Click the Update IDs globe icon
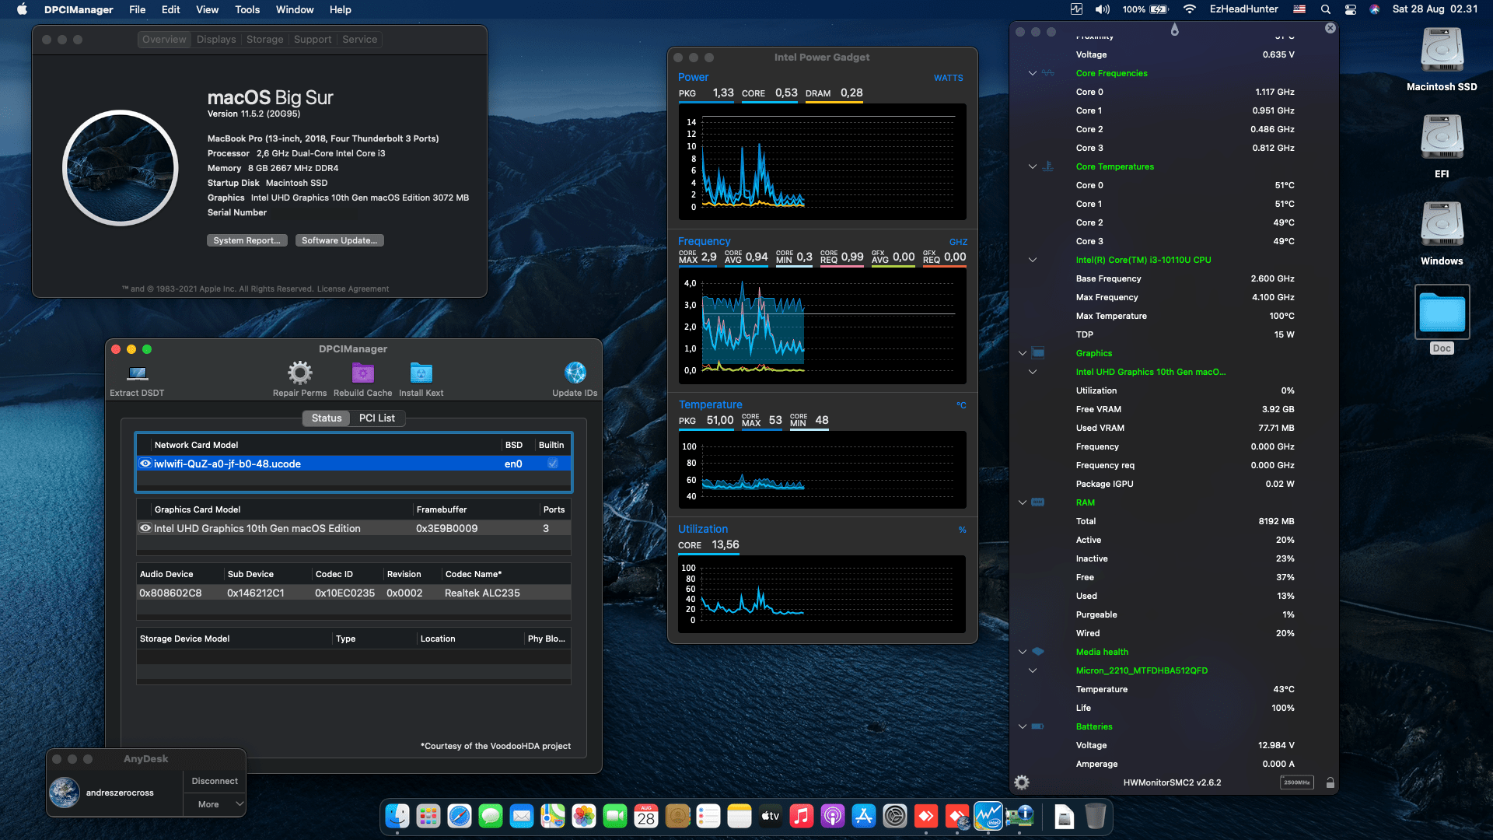Screen dimensions: 1493x840 click(575, 373)
